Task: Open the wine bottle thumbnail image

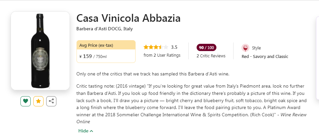Action: (40, 50)
